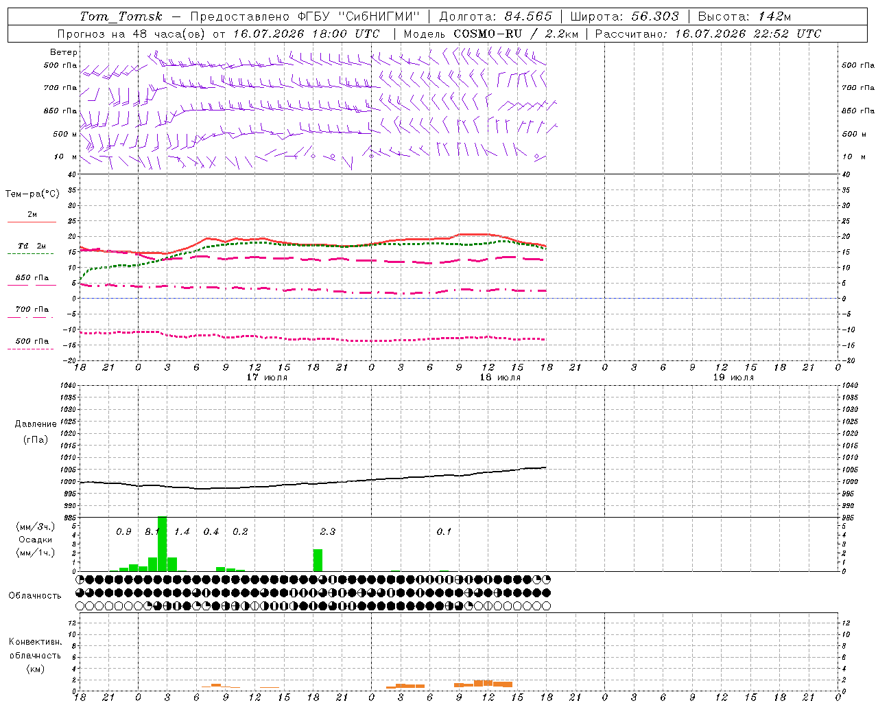878x703 pixels.
Task: Click the Осадки axis label
Action: point(35,540)
